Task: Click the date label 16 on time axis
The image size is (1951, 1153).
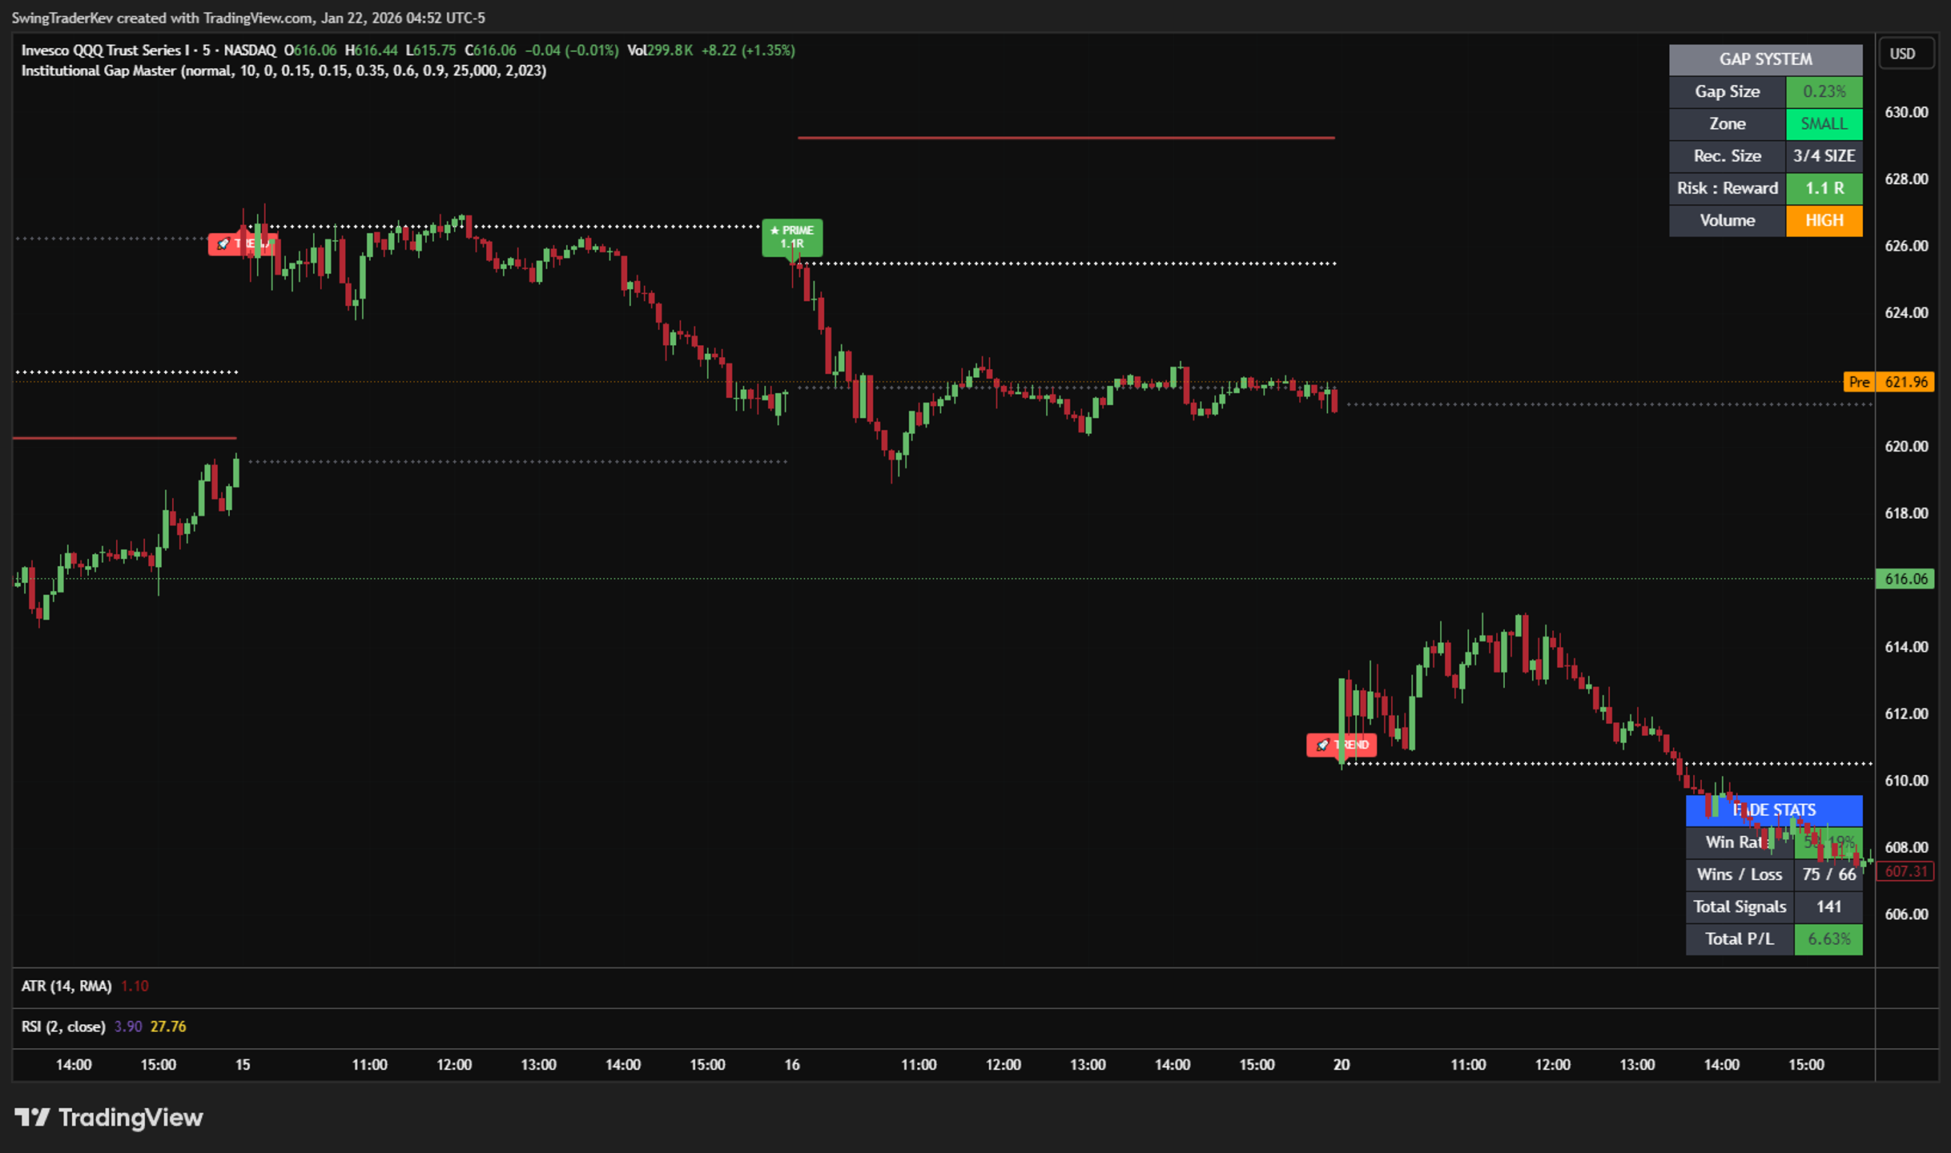Action: tap(792, 1065)
